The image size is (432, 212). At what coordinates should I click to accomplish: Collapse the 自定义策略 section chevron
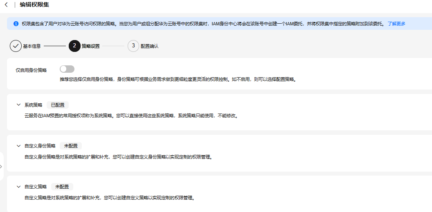coord(18,187)
